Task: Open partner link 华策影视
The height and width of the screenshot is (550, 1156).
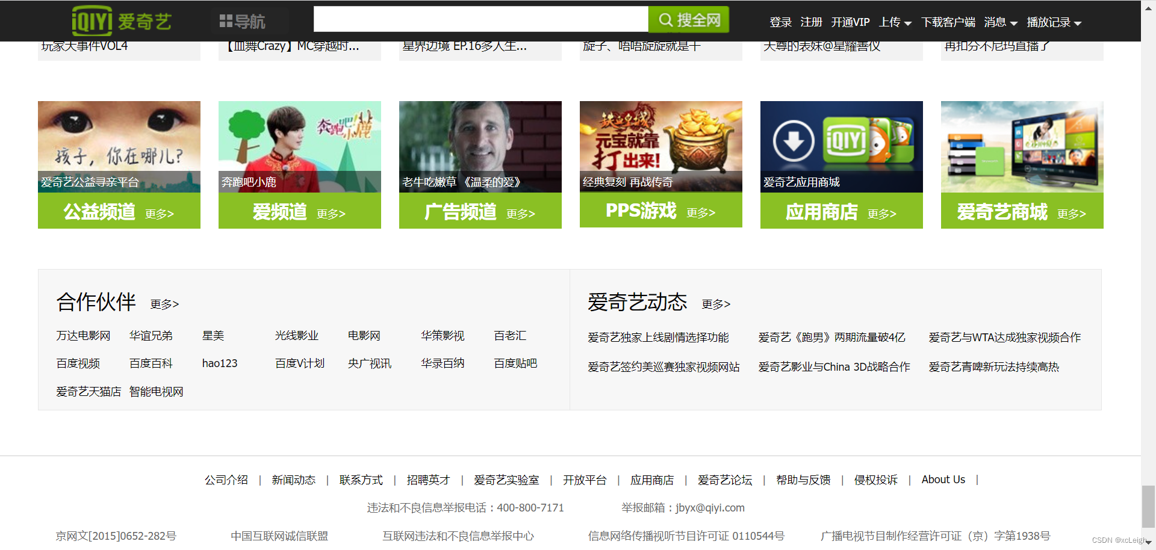Action: pyautogui.click(x=443, y=336)
